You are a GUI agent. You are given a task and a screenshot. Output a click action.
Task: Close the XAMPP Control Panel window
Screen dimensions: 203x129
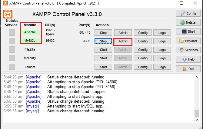click(195, 3)
